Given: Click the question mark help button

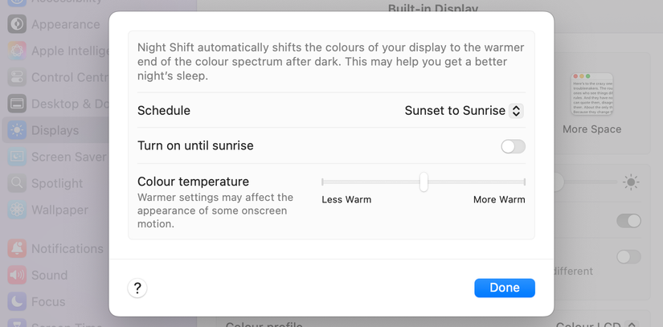Looking at the screenshot, I should coord(137,288).
